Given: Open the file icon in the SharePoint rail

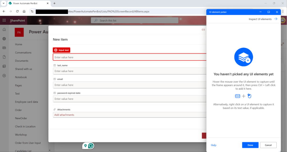Looking at the screenshot, I should coord(4,57).
